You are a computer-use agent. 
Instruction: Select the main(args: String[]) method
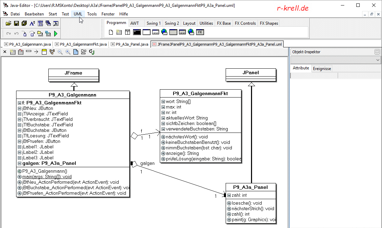click(47, 176)
